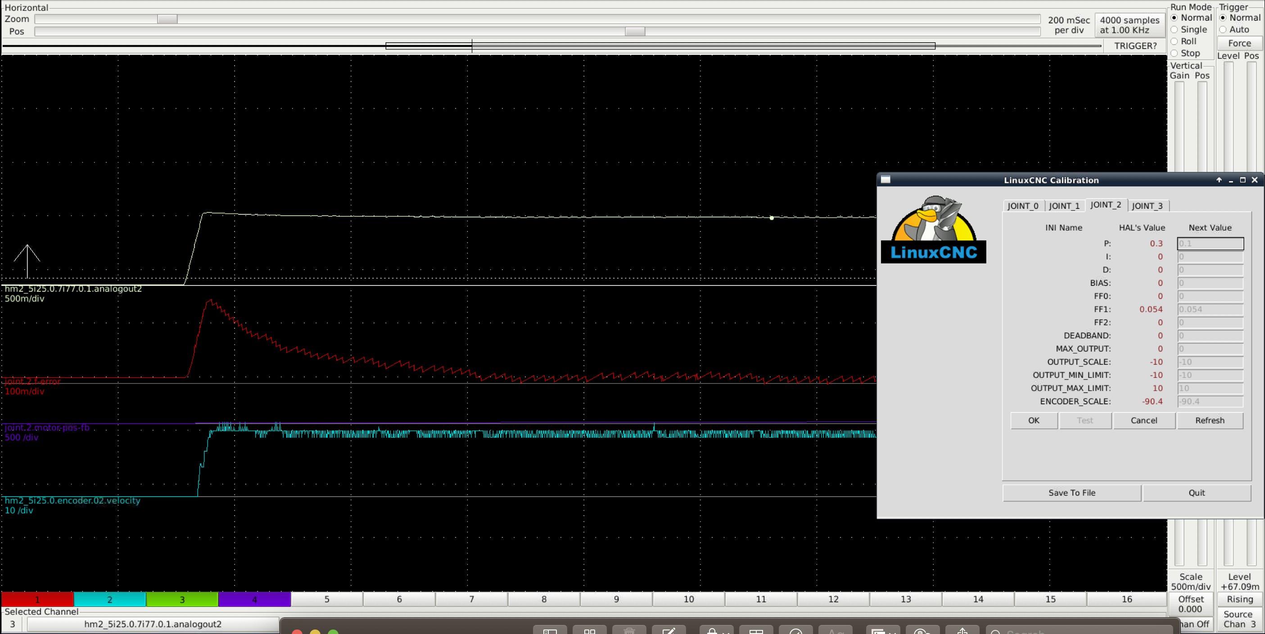Screen dimensions: 1265x634
Task: Select channel 9 button
Action: pyautogui.click(x=616, y=599)
